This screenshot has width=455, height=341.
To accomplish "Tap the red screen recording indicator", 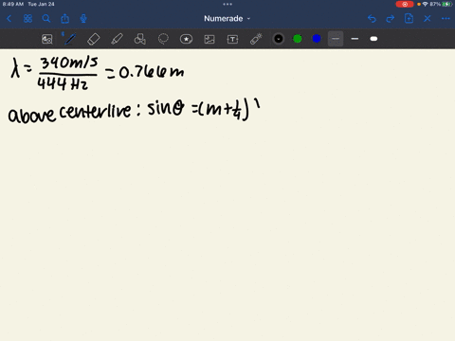I will 405,4.
